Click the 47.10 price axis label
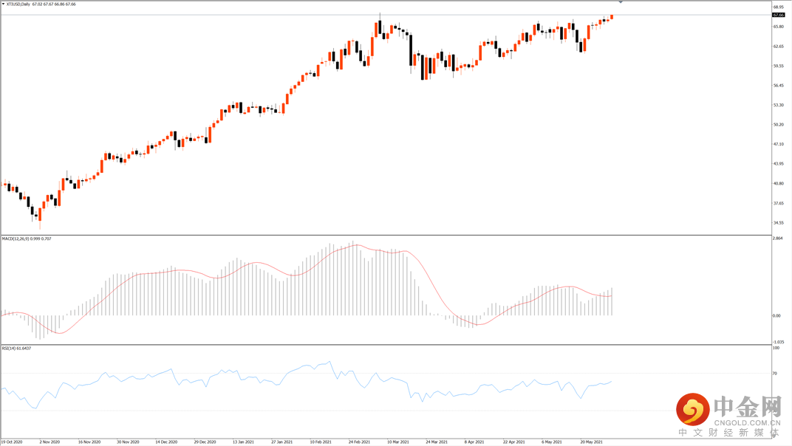The height and width of the screenshot is (446, 792). [779, 144]
